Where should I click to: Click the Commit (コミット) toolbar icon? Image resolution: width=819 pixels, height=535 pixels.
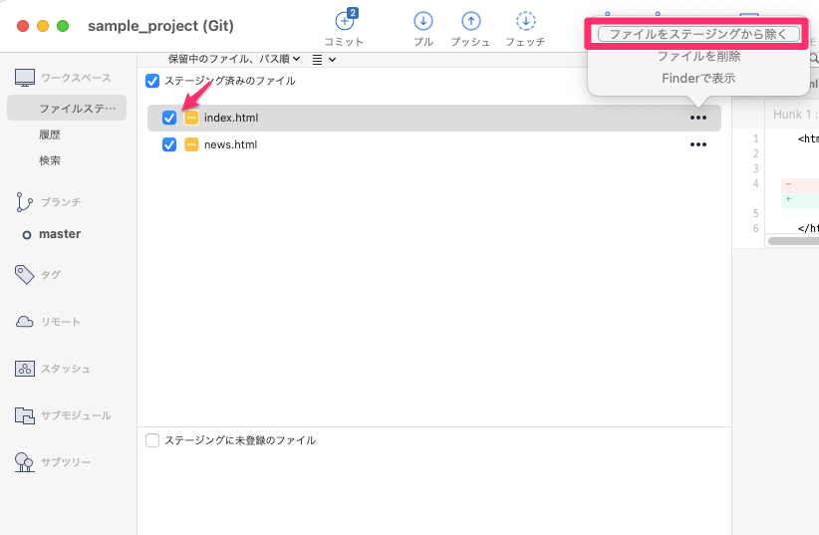(x=344, y=21)
